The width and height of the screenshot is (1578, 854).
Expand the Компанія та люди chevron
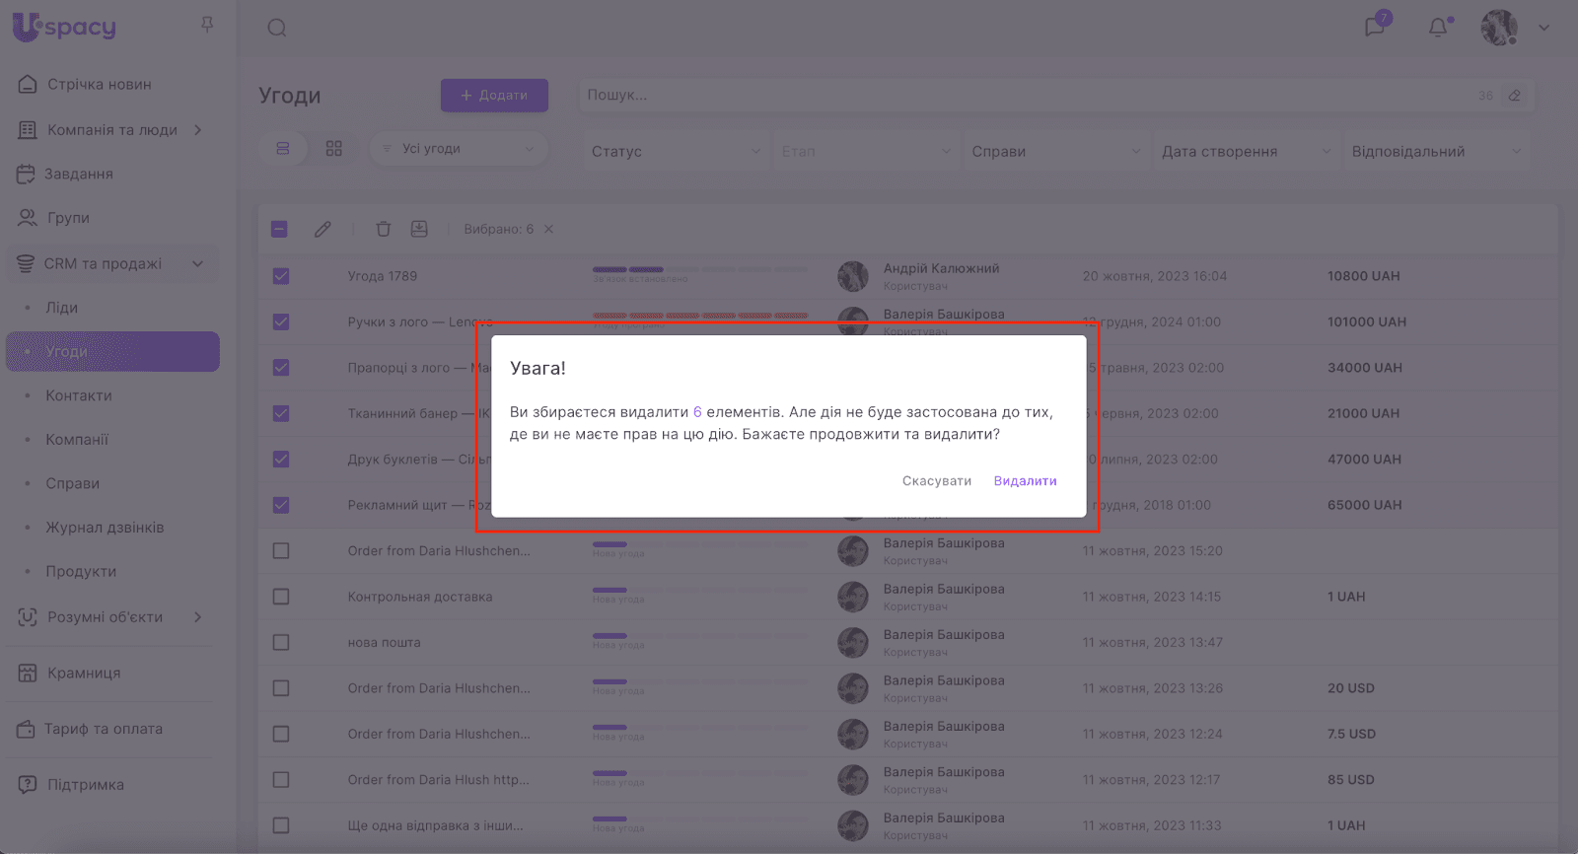pyautogui.click(x=198, y=130)
